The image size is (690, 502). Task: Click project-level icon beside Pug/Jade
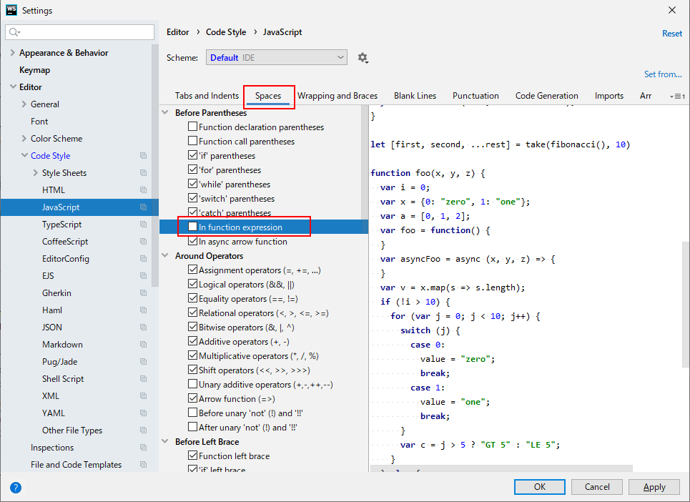143,362
